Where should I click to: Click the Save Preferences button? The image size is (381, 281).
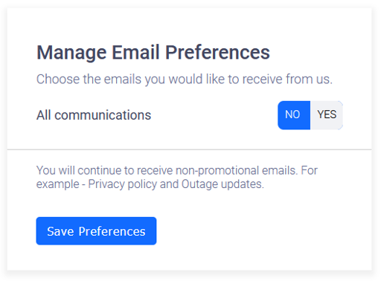coord(96,231)
